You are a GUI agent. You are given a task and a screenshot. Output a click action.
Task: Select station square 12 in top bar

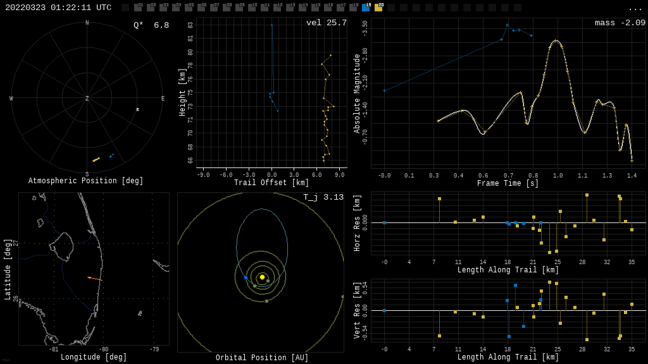point(277,8)
